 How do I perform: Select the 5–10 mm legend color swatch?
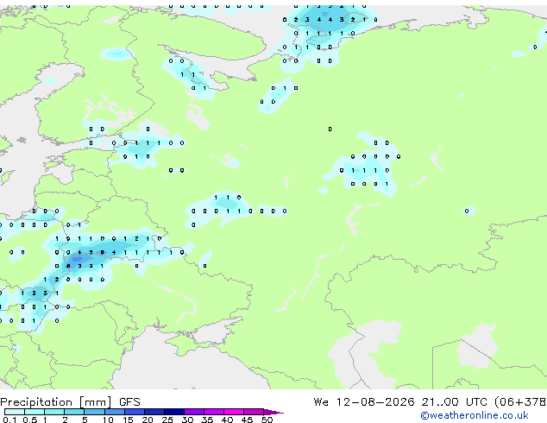(94, 412)
